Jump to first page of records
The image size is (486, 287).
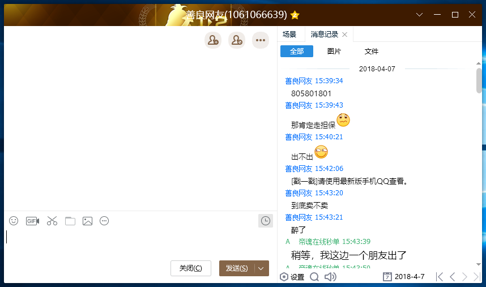pos(440,276)
